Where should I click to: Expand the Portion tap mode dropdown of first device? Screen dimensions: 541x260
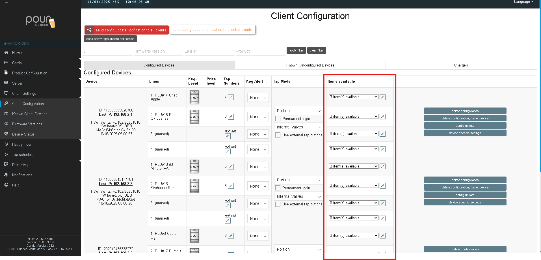click(x=298, y=111)
